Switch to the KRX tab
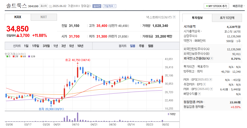The width and height of the screenshot is (247, 128). 18,17
